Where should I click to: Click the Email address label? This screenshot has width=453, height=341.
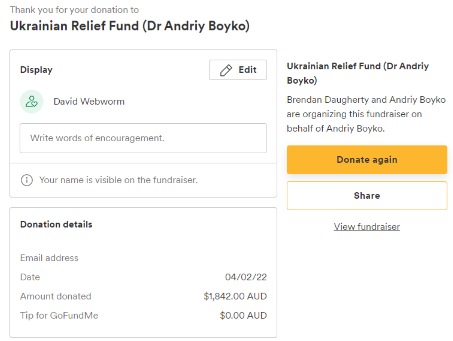pyautogui.click(x=49, y=258)
